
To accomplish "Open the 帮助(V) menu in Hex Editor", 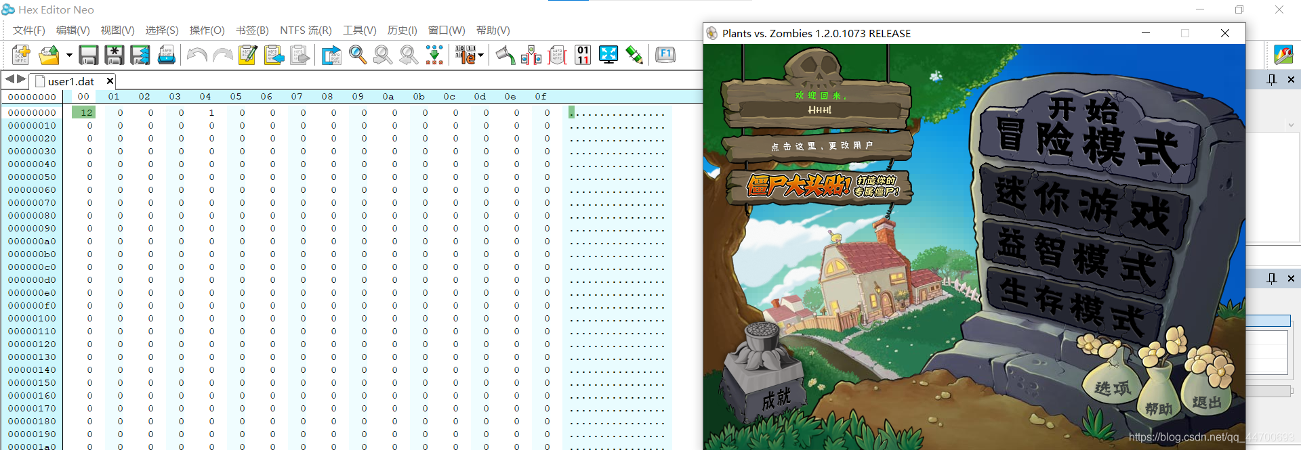I will (x=493, y=30).
